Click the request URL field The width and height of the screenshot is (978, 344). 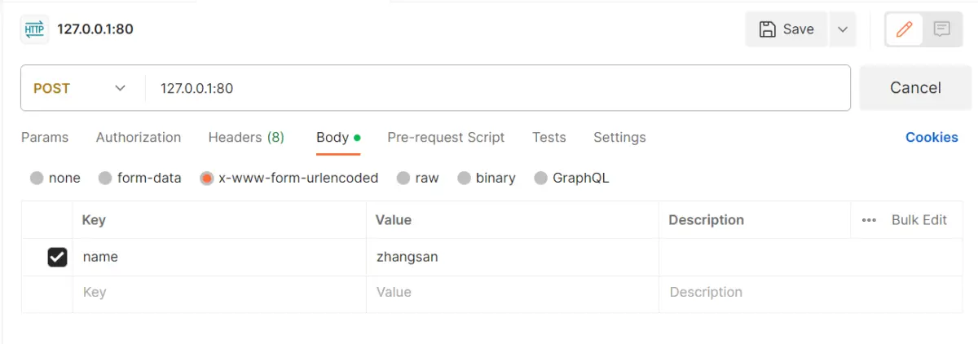(489, 88)
